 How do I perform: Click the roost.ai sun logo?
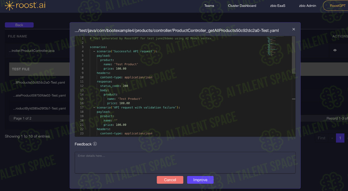tap(9, 6)
